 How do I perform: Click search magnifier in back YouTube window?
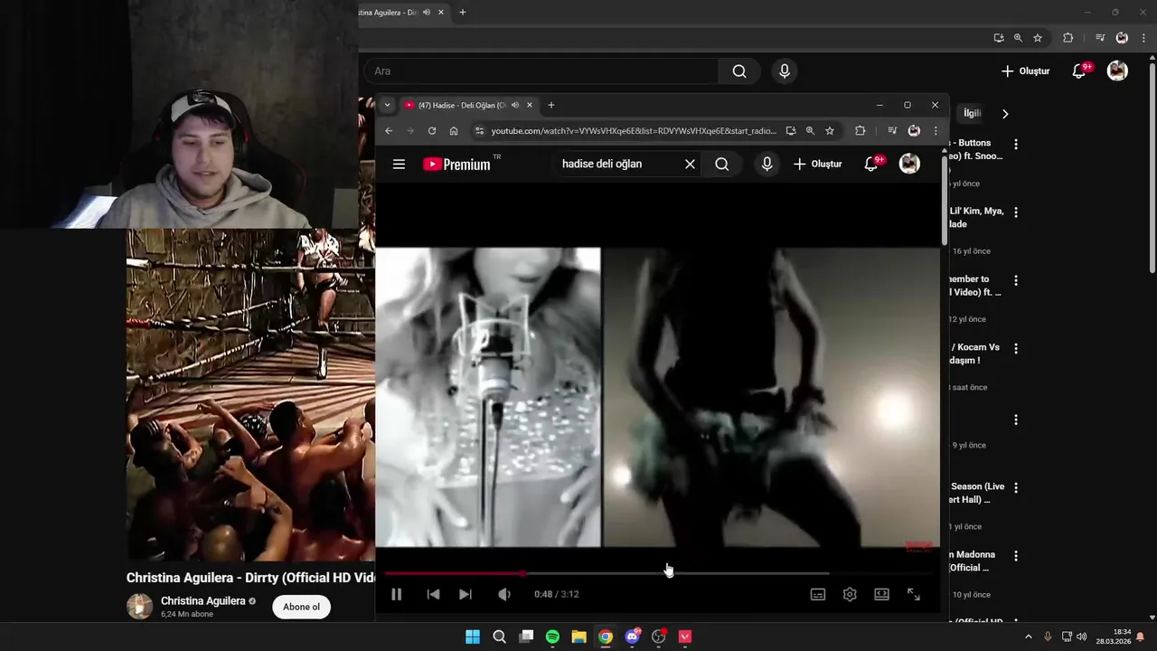click(739, 71)
